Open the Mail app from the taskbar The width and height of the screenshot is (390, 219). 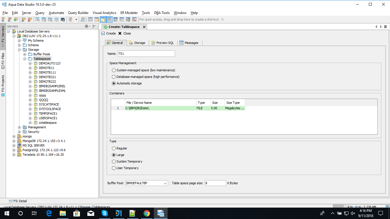pyautogui.click(x=91, y=213)
